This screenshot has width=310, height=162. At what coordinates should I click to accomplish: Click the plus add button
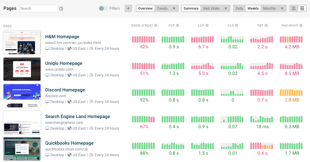(x=128, y=8)
